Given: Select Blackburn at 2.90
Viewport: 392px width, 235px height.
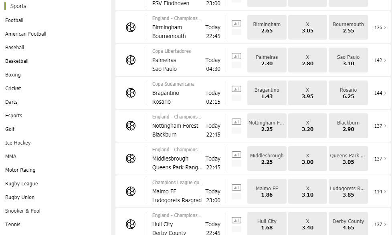Looking at the screenshot, I should 348,126.
